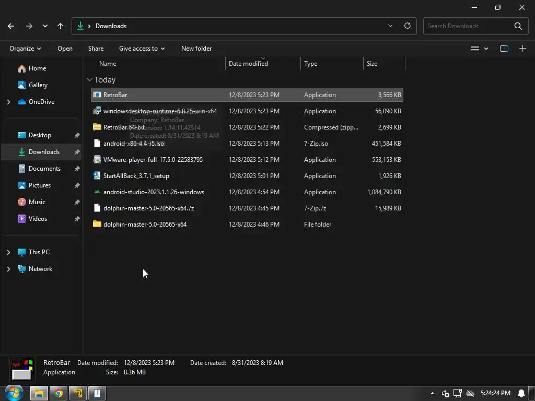The height and width of the screenshot is (401, 535).
Task: Launch Chrome from the taskbar
Action: pyautogui.click(x=59, y=393)
